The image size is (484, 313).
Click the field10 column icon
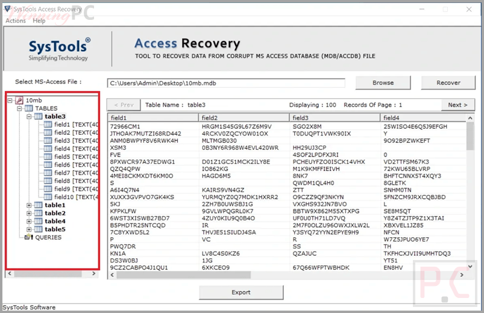(x=48, y=197)
